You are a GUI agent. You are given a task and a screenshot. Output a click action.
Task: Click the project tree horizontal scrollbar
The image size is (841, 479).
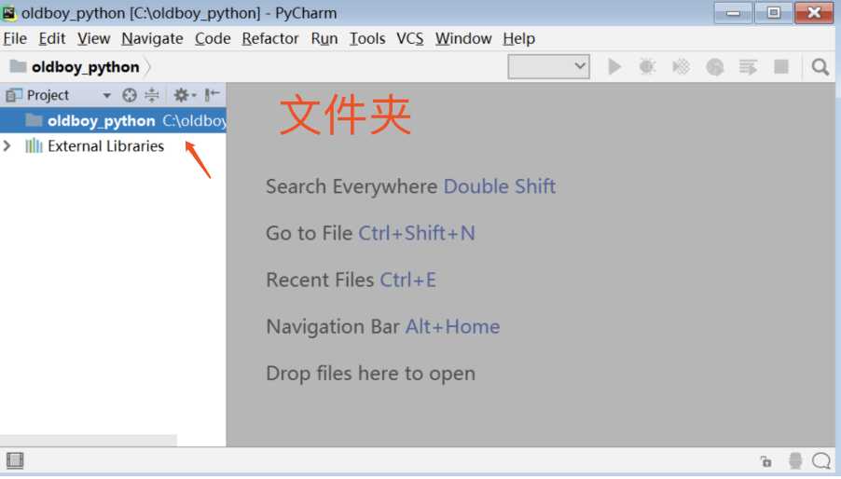pos(89,441)
